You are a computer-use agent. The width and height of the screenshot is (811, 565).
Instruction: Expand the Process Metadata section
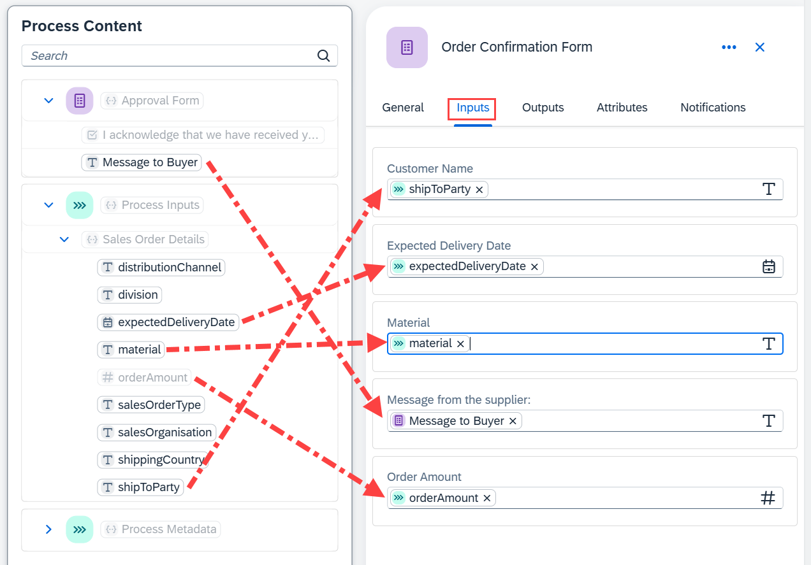point(48,529)
